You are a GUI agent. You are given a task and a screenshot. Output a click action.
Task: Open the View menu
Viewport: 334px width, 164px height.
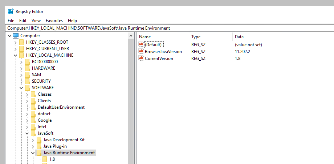[x=36, y=21]
